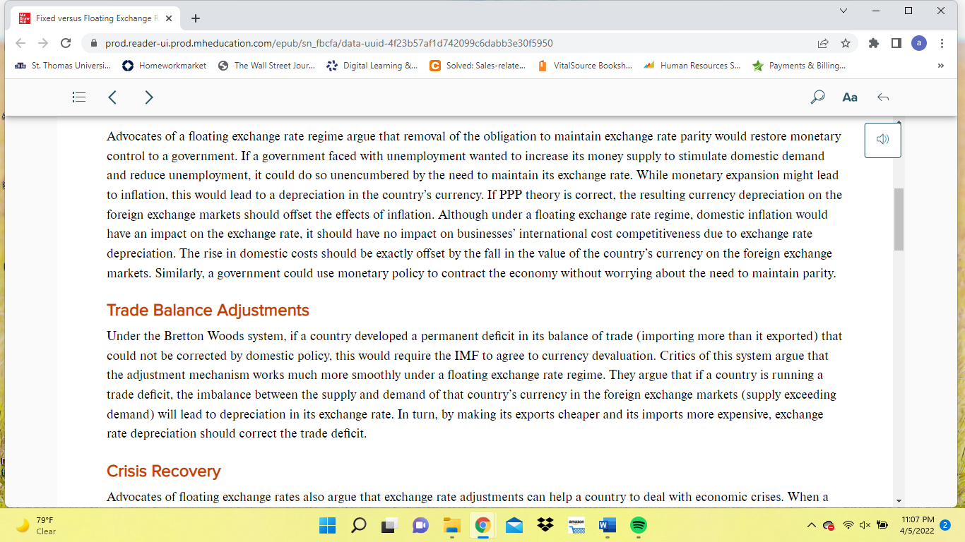Viewport: 965px width, 542px height.
Task: Open Amazon app from taskbar
Action: tap(576, 525)
